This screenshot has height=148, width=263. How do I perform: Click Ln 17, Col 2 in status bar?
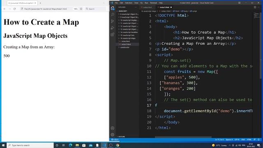[219, 140]
